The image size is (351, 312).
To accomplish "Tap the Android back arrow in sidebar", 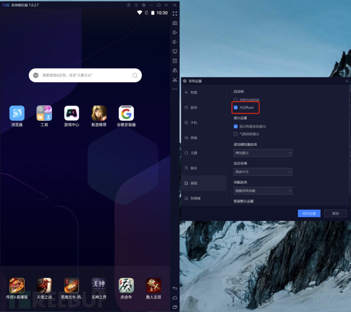I will coord(175,288).
